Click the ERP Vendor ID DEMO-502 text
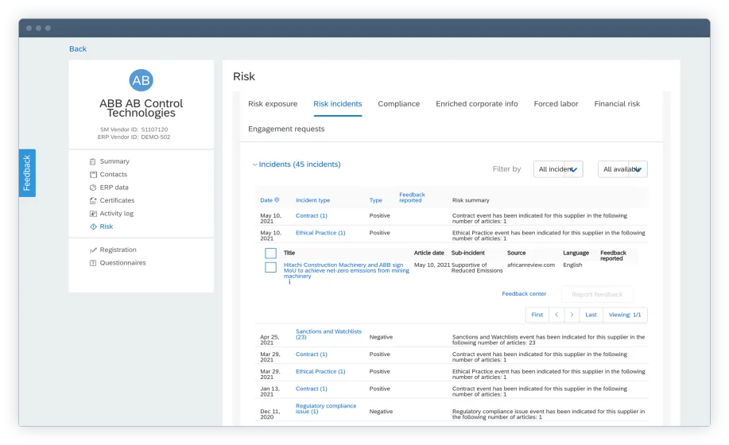 (x=134, y=137)
